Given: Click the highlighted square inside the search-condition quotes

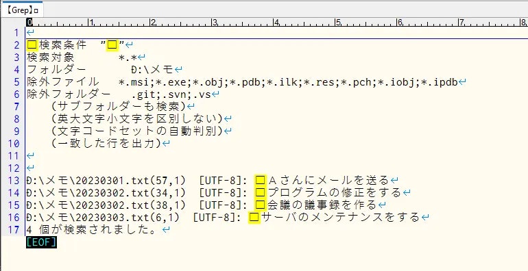Looking at the screenshot, I should [x=112, y=44].
